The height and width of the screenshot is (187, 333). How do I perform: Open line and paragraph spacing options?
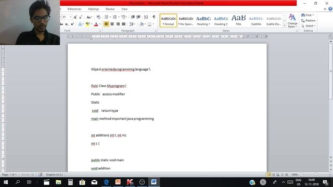coord(132,24)
